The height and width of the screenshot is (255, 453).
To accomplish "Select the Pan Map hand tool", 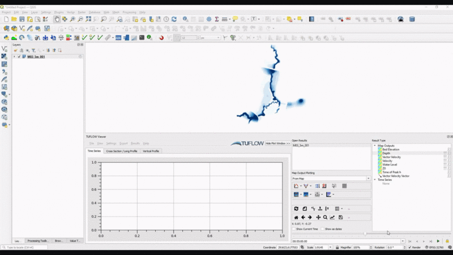I will (x=57, y=19).
